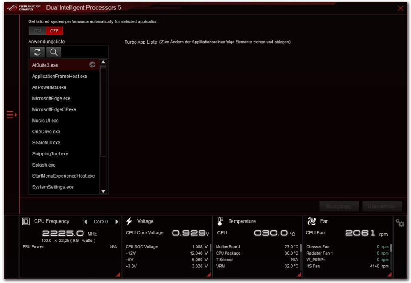Viewport: 411px width, 283px height.
Task: Click the Anwendungsliste heading
Action: [46, 42]
